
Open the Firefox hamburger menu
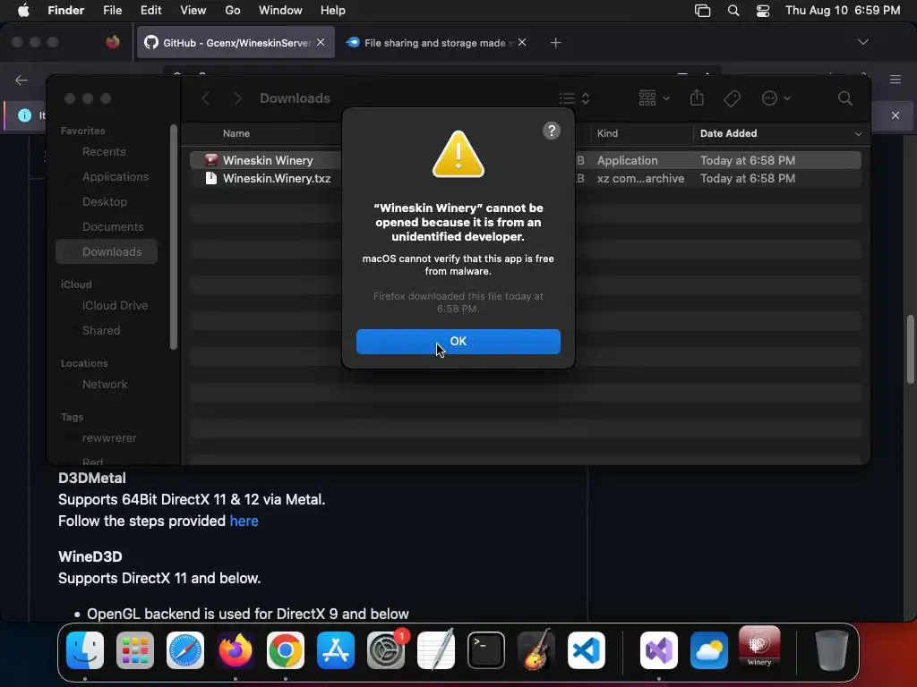pyautogui.click(x=895, y=80)
